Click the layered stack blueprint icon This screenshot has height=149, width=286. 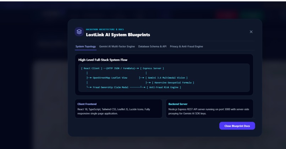tap(79, 32)
